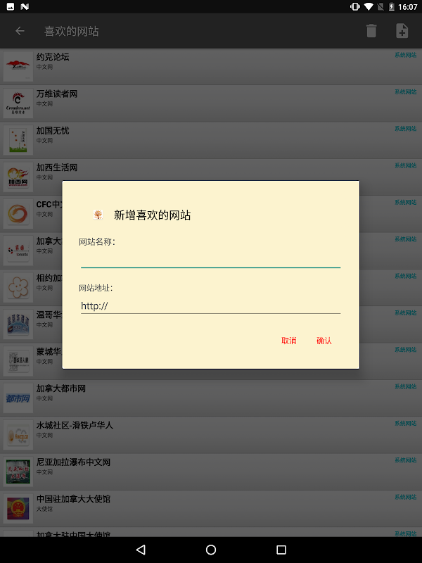The image size is (422, 563).
Task: Tap the dialog app icon beside title
Action: click(x=98, y=215)
